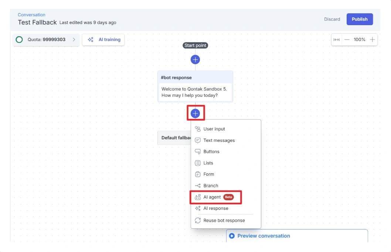Click the AI response sparkle icon

click(x=197, y=208)
